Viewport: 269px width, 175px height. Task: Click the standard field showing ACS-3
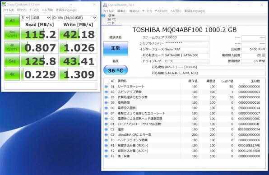[x=215, y=67]
